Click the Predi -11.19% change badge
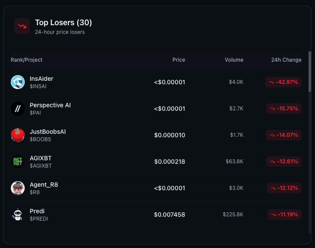Image resolution: width=315 pixels, height=248 pixels. coord(284,215)
